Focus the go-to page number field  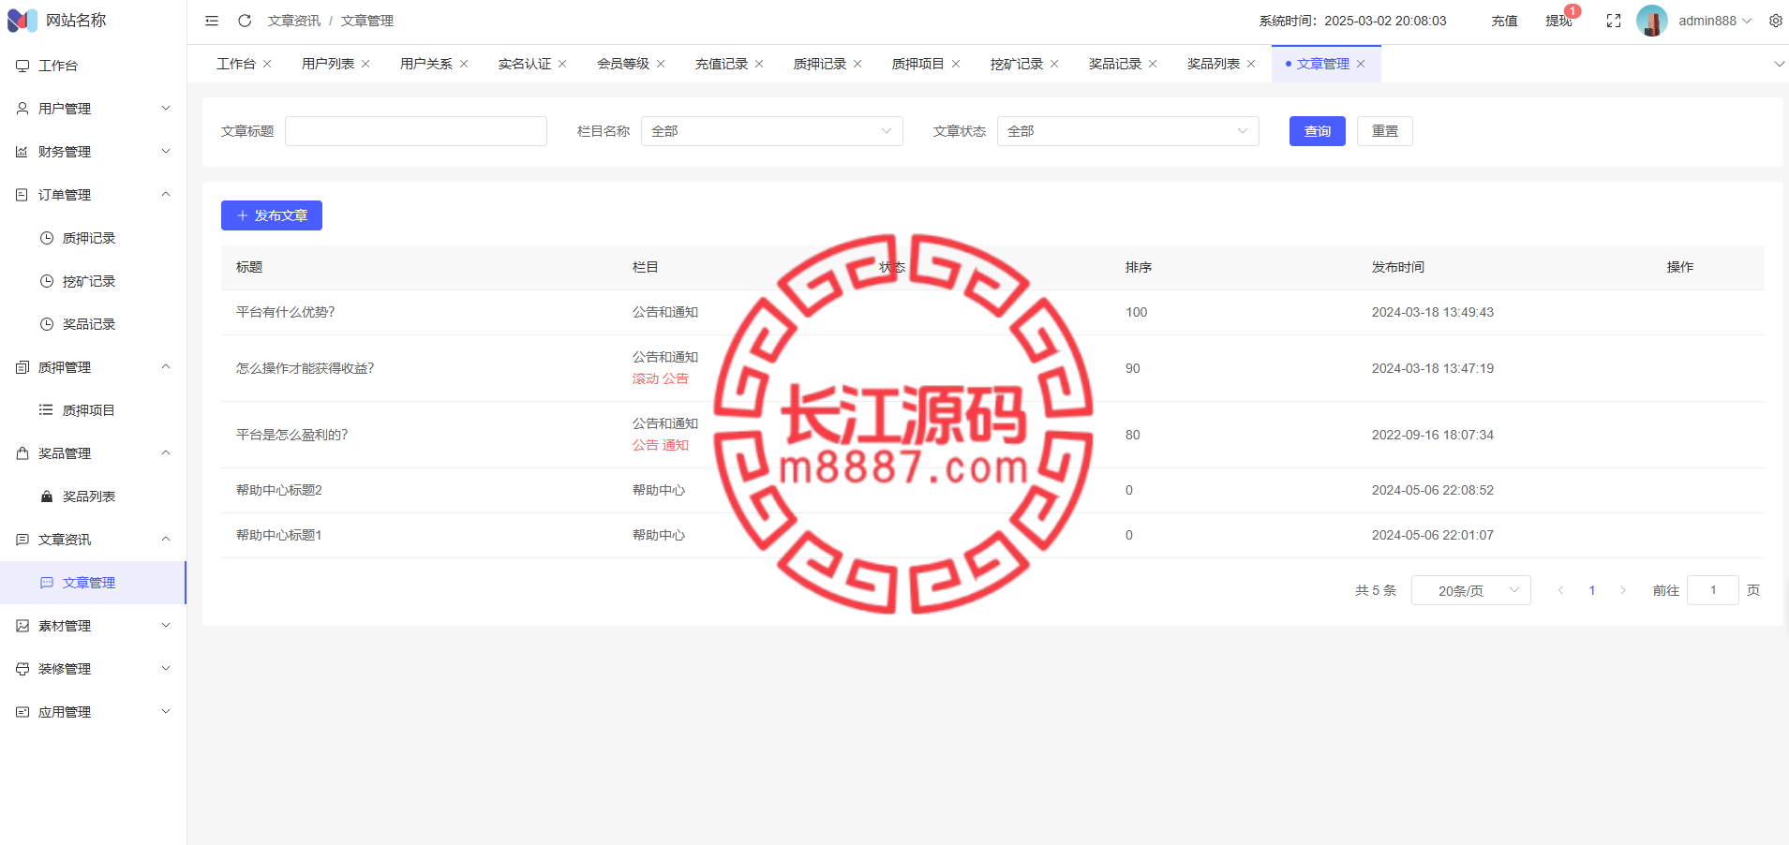click(x=1713, y=590)
